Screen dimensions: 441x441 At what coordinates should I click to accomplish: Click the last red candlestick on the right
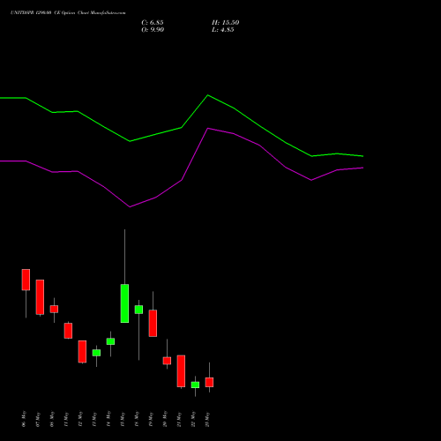coord(209,382)
